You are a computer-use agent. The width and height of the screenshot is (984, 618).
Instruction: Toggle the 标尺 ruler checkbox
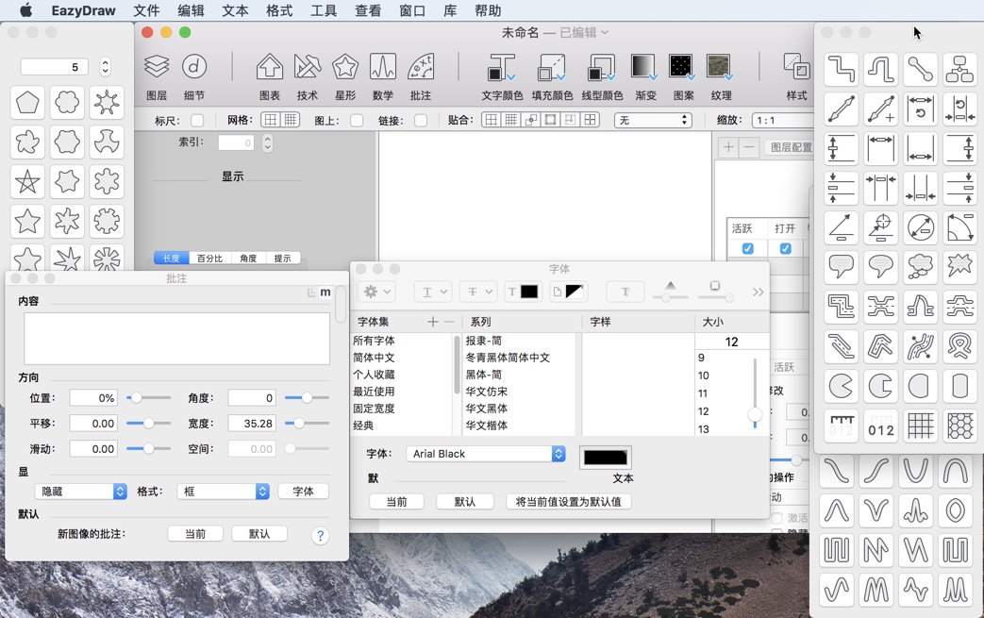[197, 121]
